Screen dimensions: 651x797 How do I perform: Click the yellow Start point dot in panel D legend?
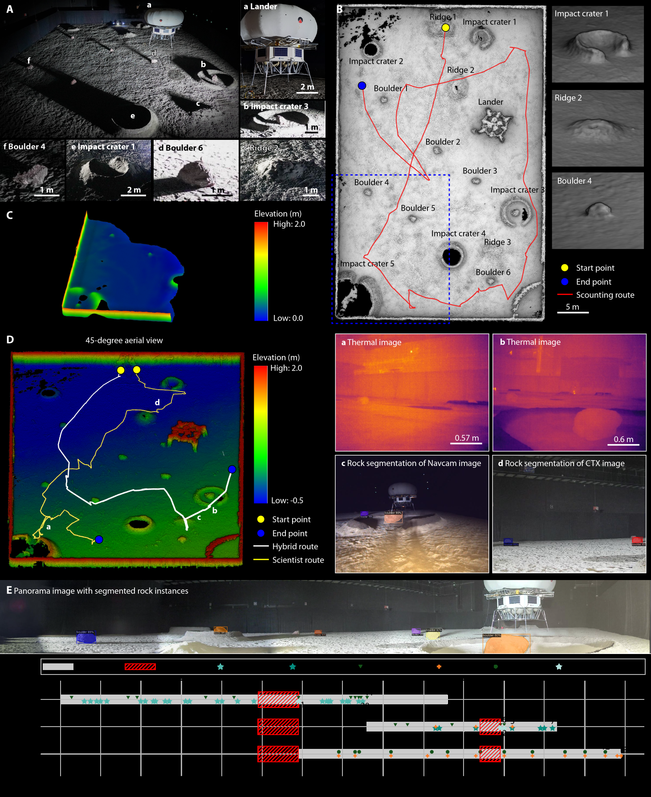261,519
